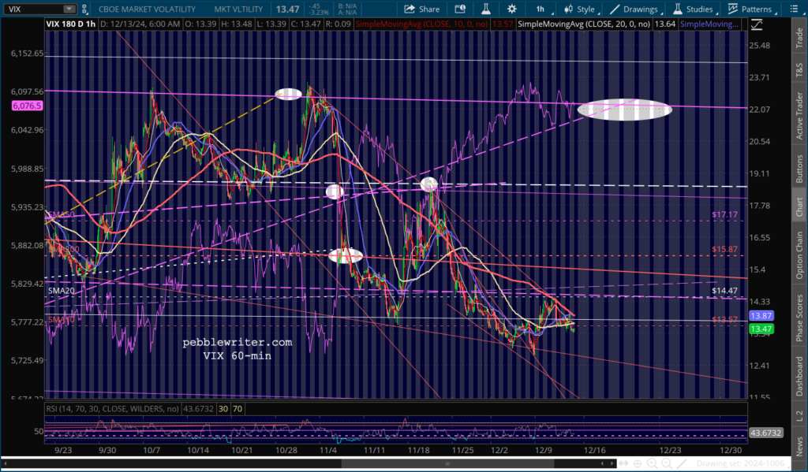Image resolution: width=808 pixels, height=472 pixels.
Task: Click the blue 13.87 price bubble
Action: point(761,316)
